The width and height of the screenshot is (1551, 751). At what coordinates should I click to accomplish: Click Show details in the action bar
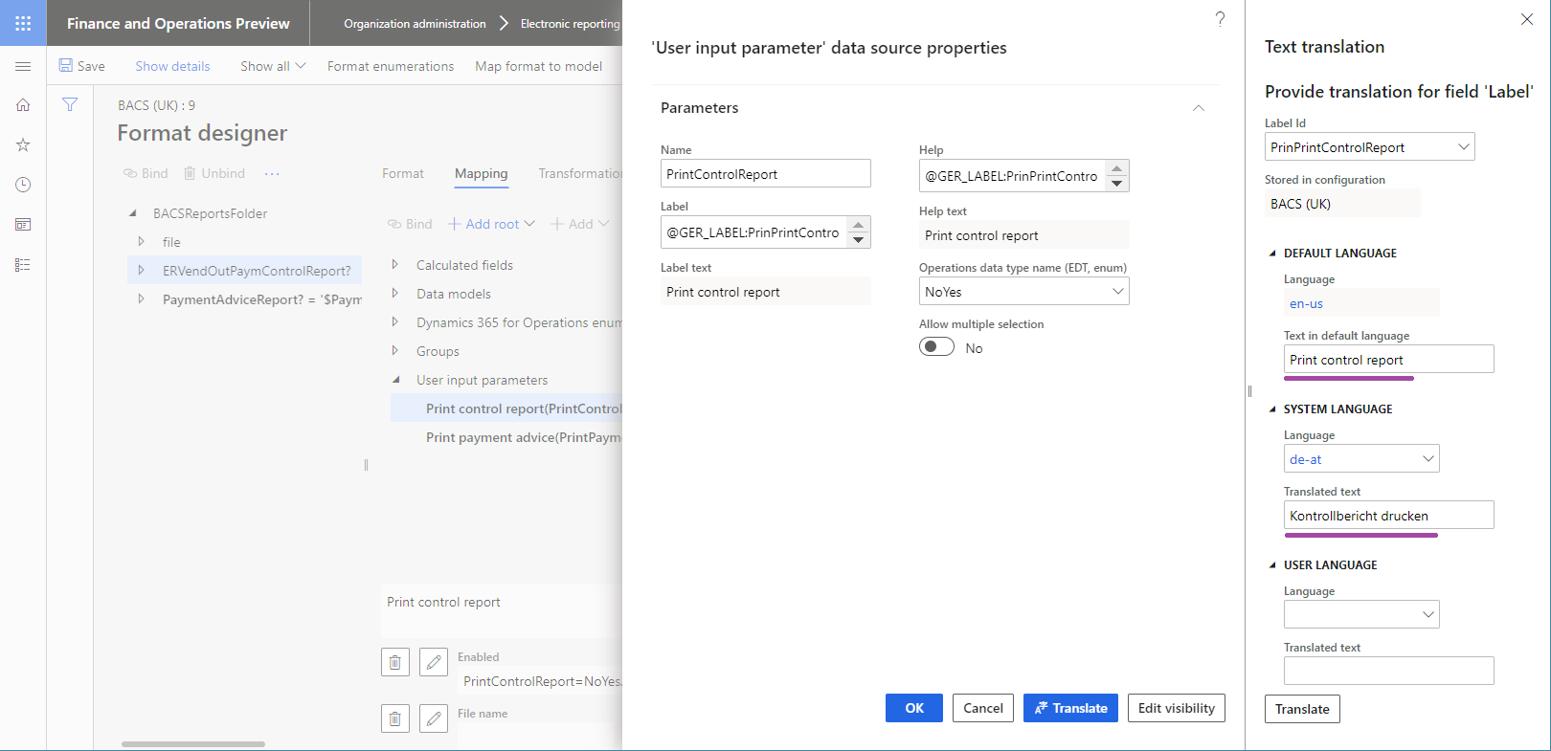172,66
